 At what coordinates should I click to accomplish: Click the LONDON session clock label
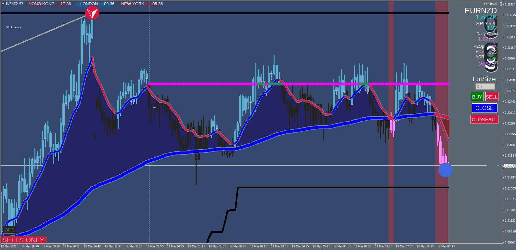[89, 4]
